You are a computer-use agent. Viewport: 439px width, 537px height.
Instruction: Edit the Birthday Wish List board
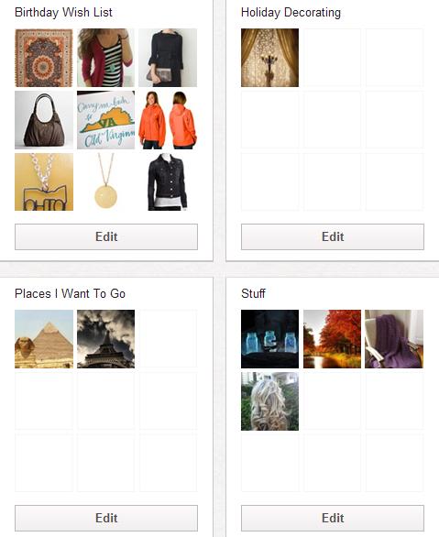point(106,236)
